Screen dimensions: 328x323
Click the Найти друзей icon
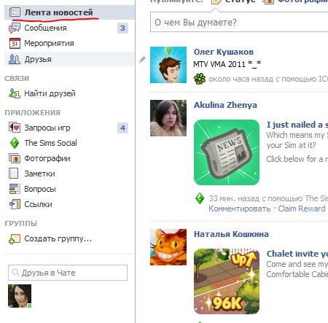pos(15,93)
